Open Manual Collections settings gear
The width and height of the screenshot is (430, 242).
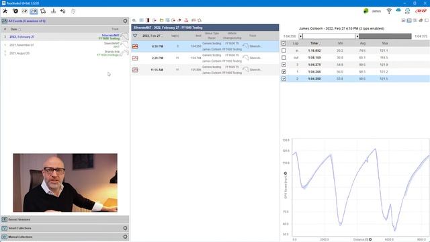coord(126,237)
